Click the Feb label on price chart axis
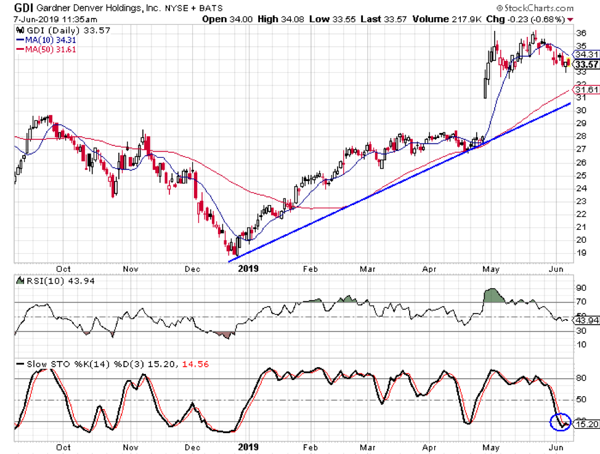 (310, 269)
